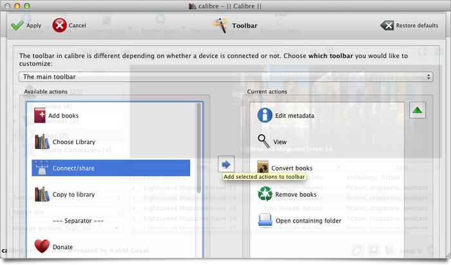Screen dimensions: 451x265
Task: Click the Restore defaults button
Action: coord(409,26)
